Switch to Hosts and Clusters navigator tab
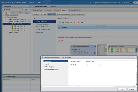This screenshot has height=92, width=138. pos(6,13)
